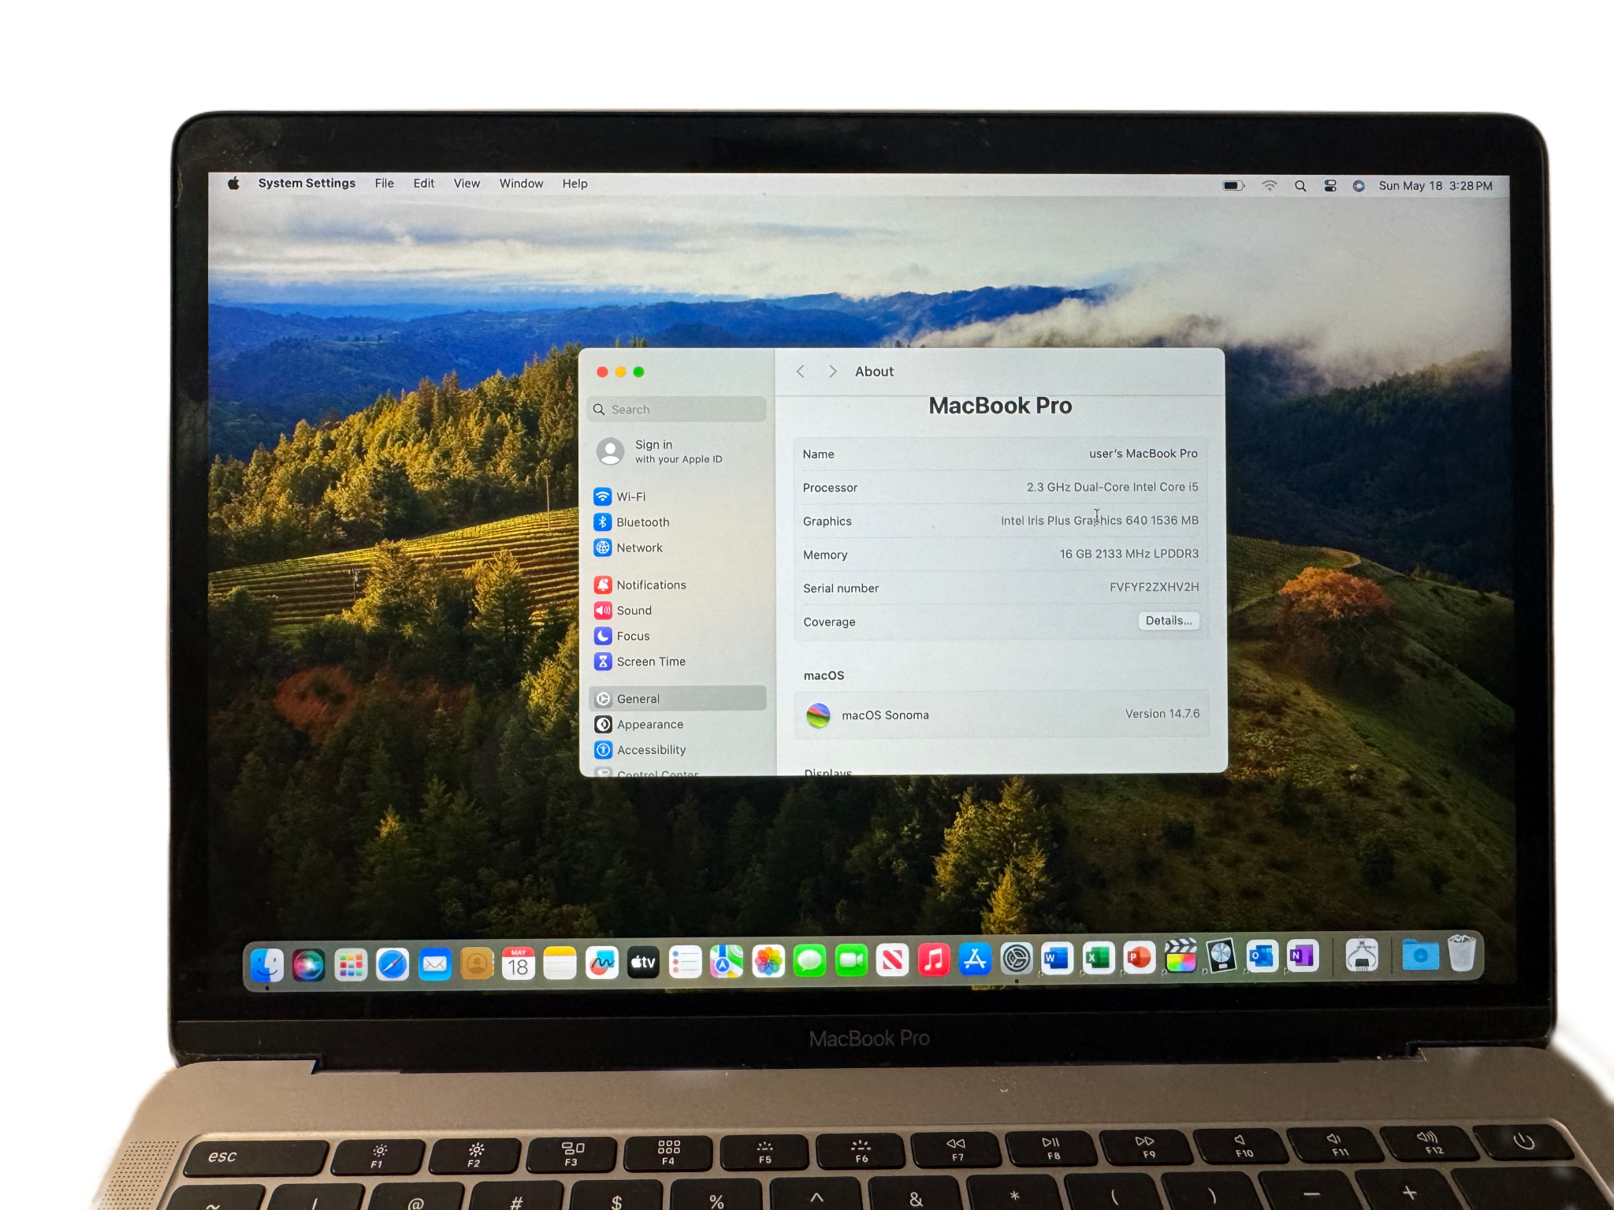Open Maps from the Dock

(727, 962)
